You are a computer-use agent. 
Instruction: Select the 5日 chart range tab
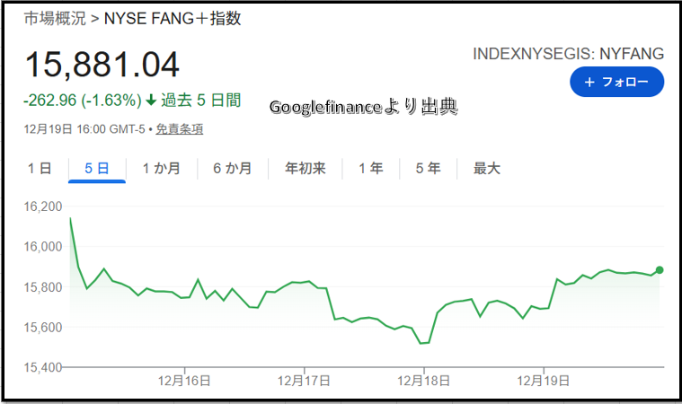pyautogui.click(x=96, y=168)
